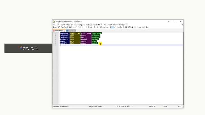Click the Close All toolbar icon
The height and width of the screenshot is (115, 205).
click(67, 27)
